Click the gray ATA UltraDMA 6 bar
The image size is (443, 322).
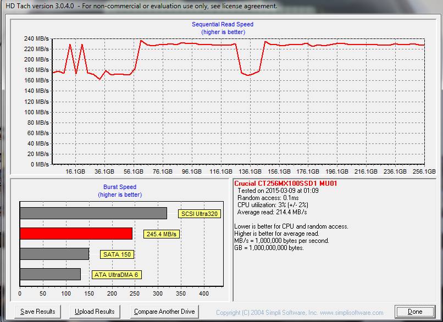coord(50,274)
